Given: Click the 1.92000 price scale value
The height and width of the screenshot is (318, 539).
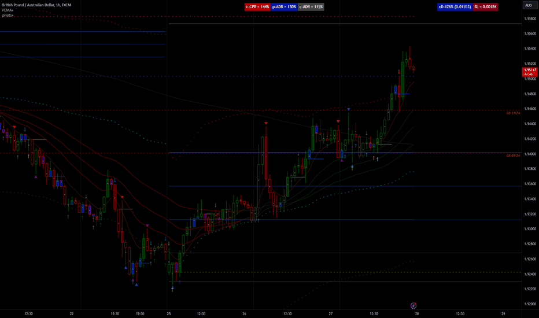Looking at the screenshot, I should point(530,304).
